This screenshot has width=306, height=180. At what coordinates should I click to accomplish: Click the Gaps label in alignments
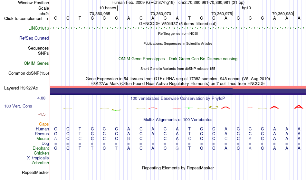44,124
